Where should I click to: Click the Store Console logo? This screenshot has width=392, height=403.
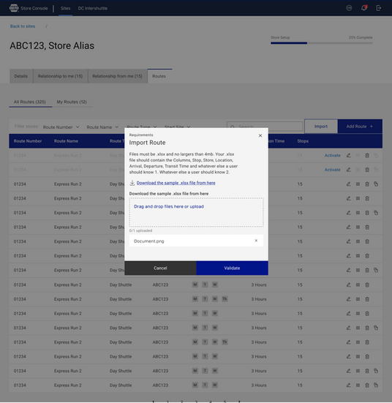14,8
